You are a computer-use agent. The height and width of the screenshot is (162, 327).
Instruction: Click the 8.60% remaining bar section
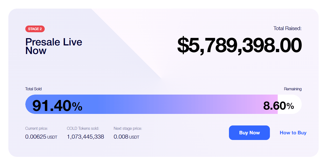pyautogui.click(x=290, y=104)
